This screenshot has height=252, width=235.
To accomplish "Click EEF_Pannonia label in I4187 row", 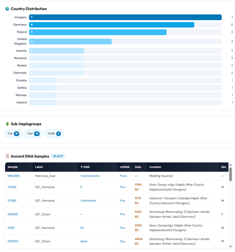I will (45, 228).
